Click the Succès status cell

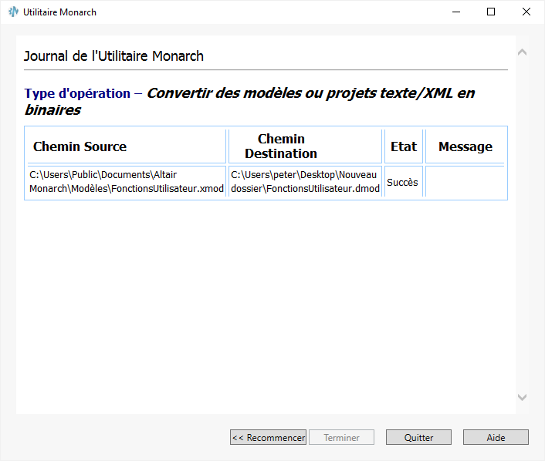coord(404,182)
